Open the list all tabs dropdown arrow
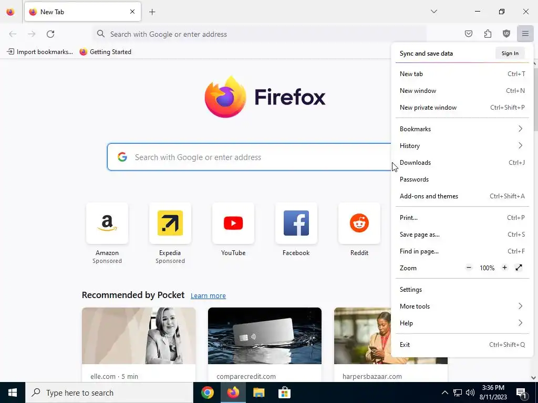This screenshot has width=538, height=403. 433,12
